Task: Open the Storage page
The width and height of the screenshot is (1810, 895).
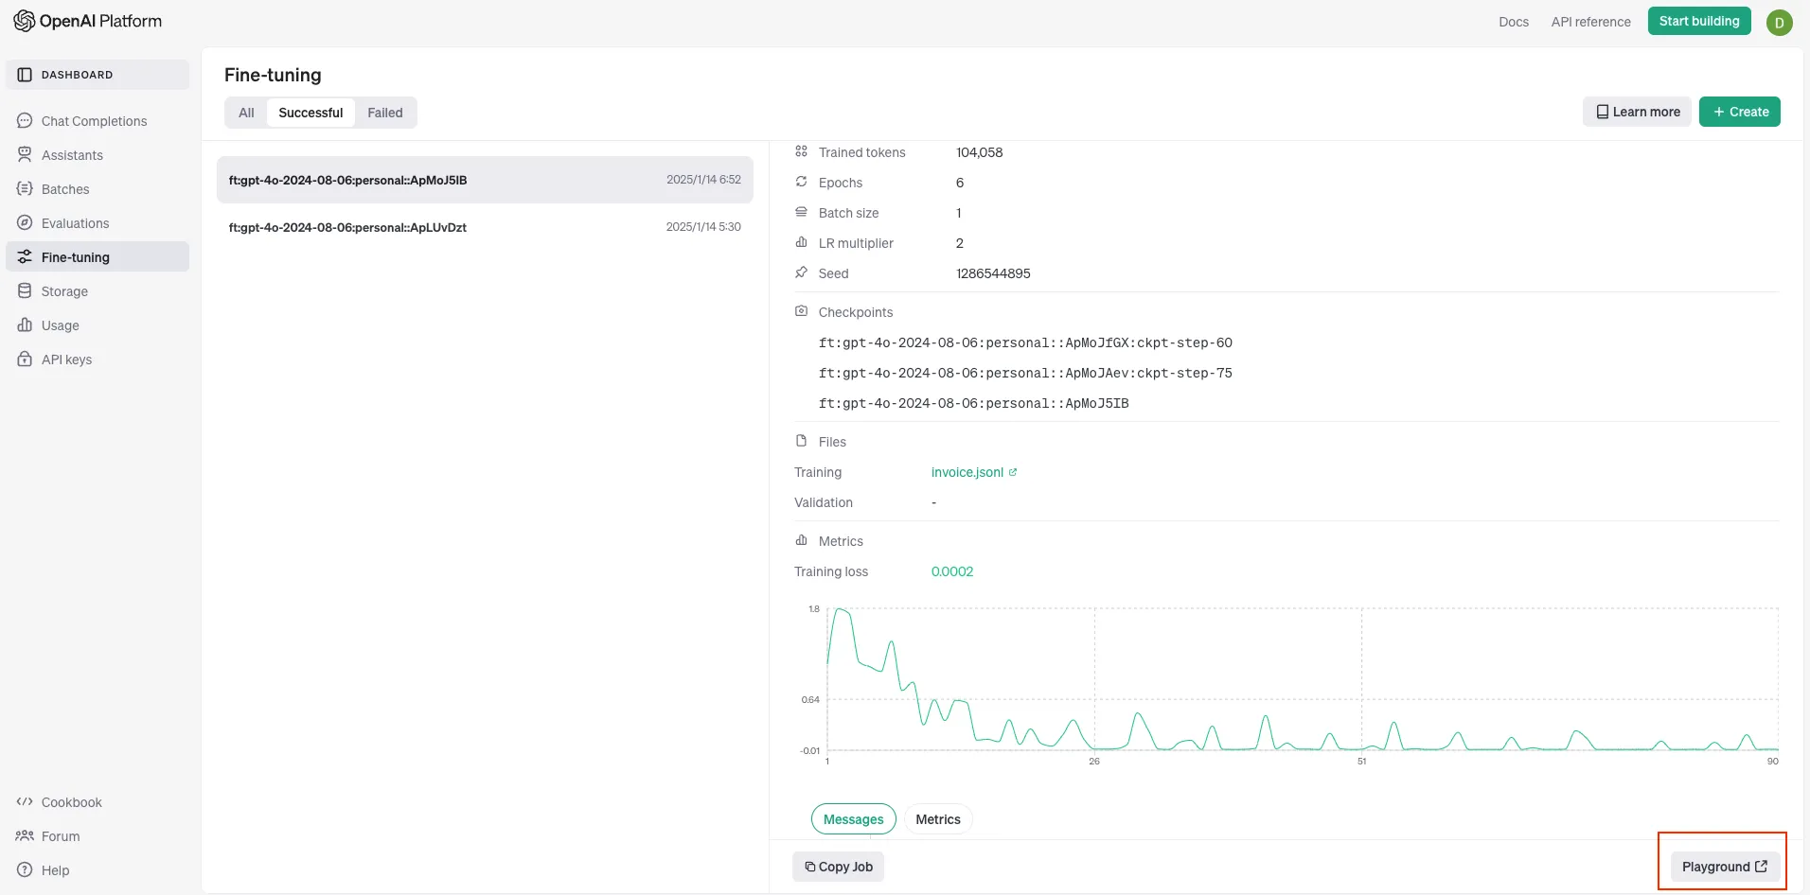Action: (x=98, y=291)
